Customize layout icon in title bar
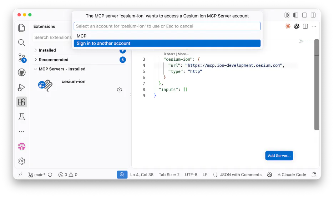This screenshot has height=197, width=334. (x=287, y=15)
